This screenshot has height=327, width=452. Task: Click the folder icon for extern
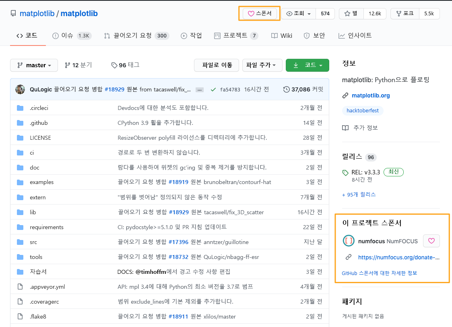pos(20,197)
